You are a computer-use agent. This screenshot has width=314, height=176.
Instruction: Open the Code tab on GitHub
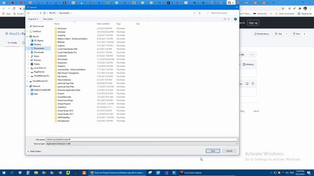point(12,43)
